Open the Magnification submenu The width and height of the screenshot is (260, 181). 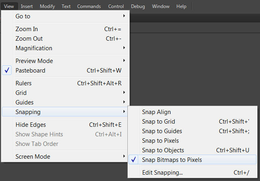pyautogui.click(x=34, y=48)
